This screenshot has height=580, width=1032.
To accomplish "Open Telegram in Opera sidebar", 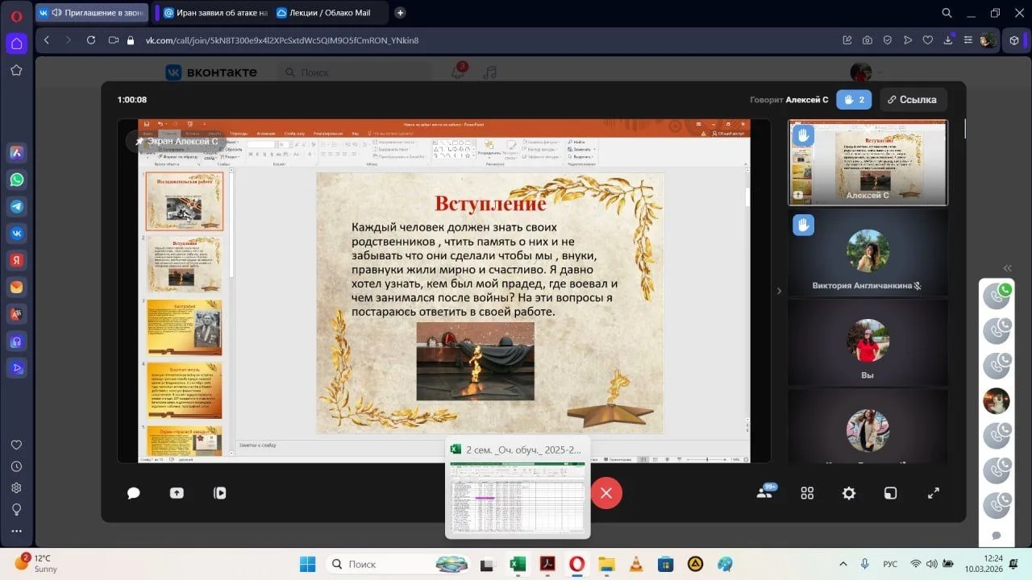I will tap(16, 206).
